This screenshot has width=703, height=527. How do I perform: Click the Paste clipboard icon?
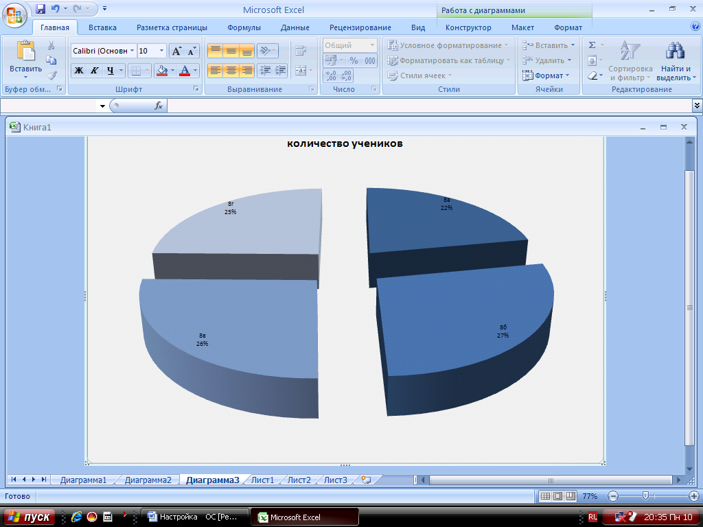tap(25, 52)
